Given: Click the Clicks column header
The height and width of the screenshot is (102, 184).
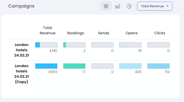Looking at the screenshot, I should click(x=160, y=33).
